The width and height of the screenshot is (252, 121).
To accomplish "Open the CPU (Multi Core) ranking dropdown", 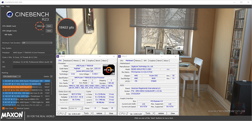I will [11, 76].
